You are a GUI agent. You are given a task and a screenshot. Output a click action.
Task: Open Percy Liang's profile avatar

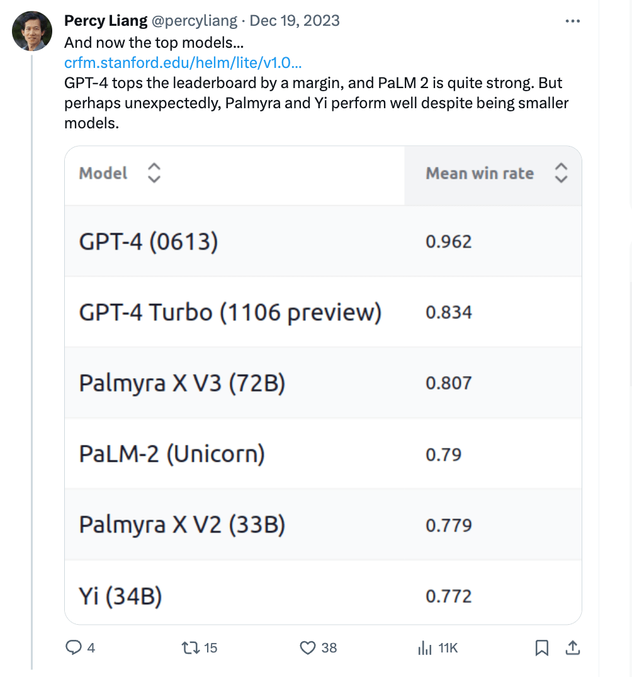click(32, 31)
